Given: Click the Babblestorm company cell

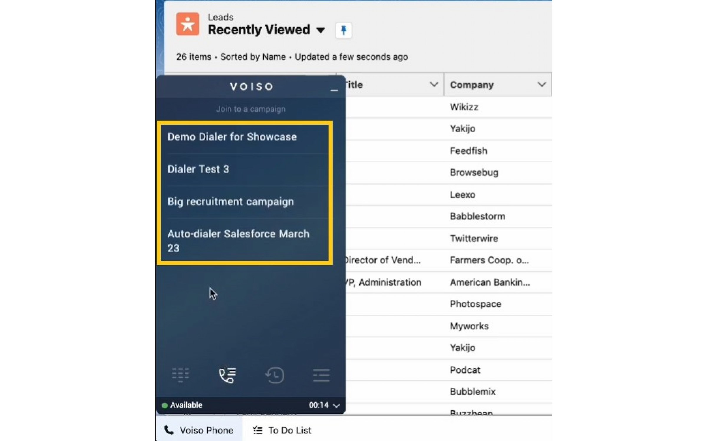Looking at the screenshot, I should click(478, 216).
